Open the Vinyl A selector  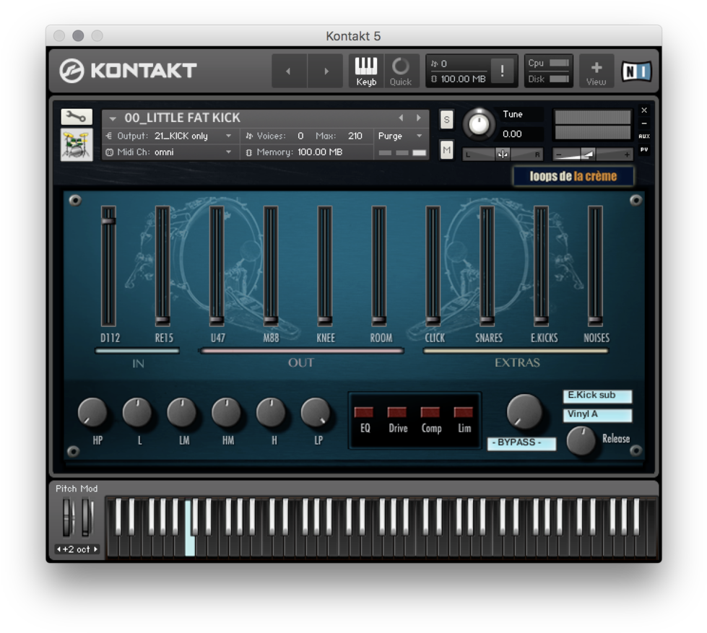[x=597, y=415]
